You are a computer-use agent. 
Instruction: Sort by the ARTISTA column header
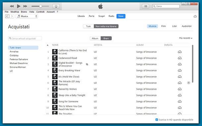[x=98, y=45]
